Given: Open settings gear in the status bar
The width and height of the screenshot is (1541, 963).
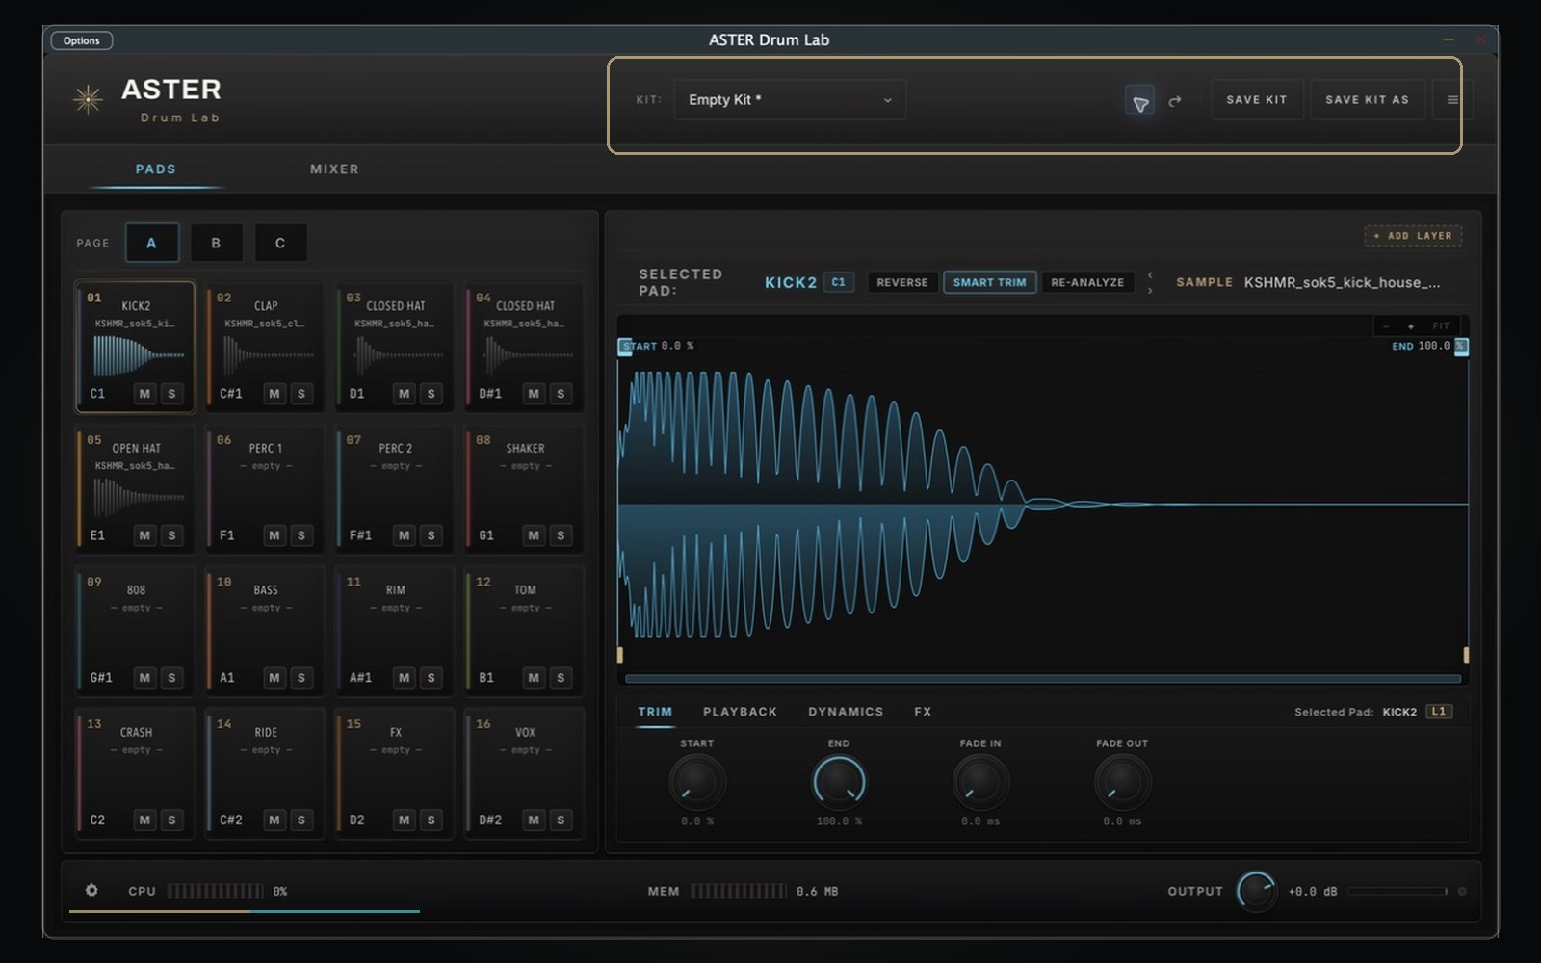Looking at the screenshot, I should tap(91, 890).
